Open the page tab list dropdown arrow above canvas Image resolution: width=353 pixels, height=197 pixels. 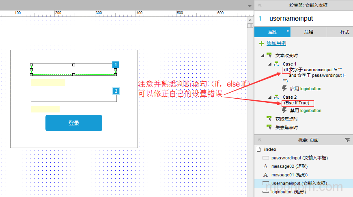point(250,6)
